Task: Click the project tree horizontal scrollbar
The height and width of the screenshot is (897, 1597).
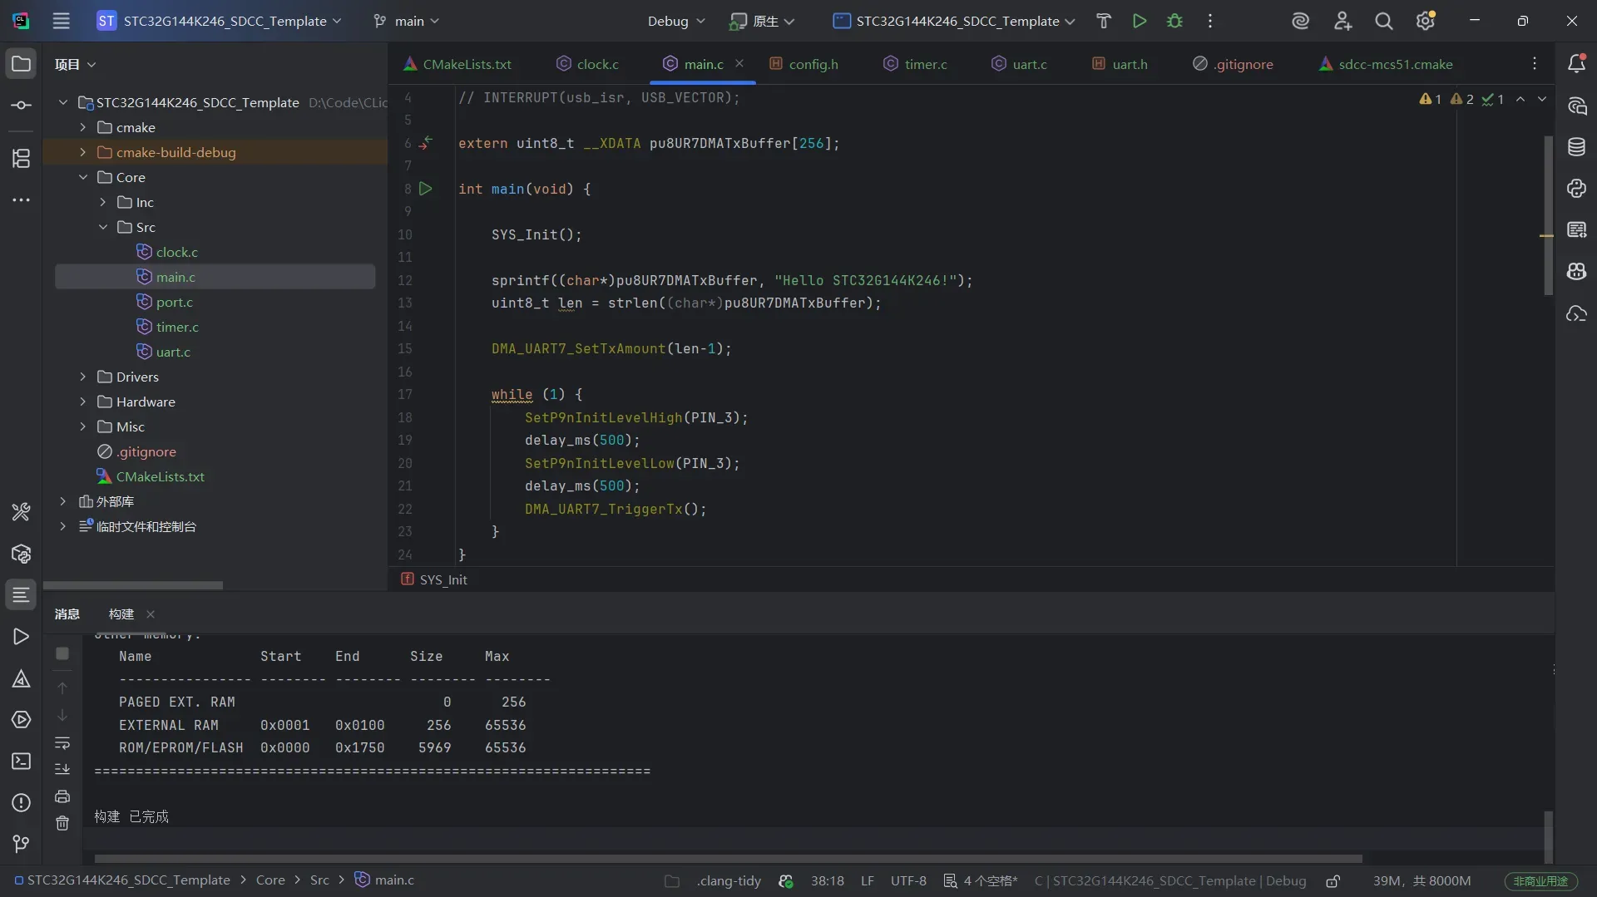Action: coord(133,585)
